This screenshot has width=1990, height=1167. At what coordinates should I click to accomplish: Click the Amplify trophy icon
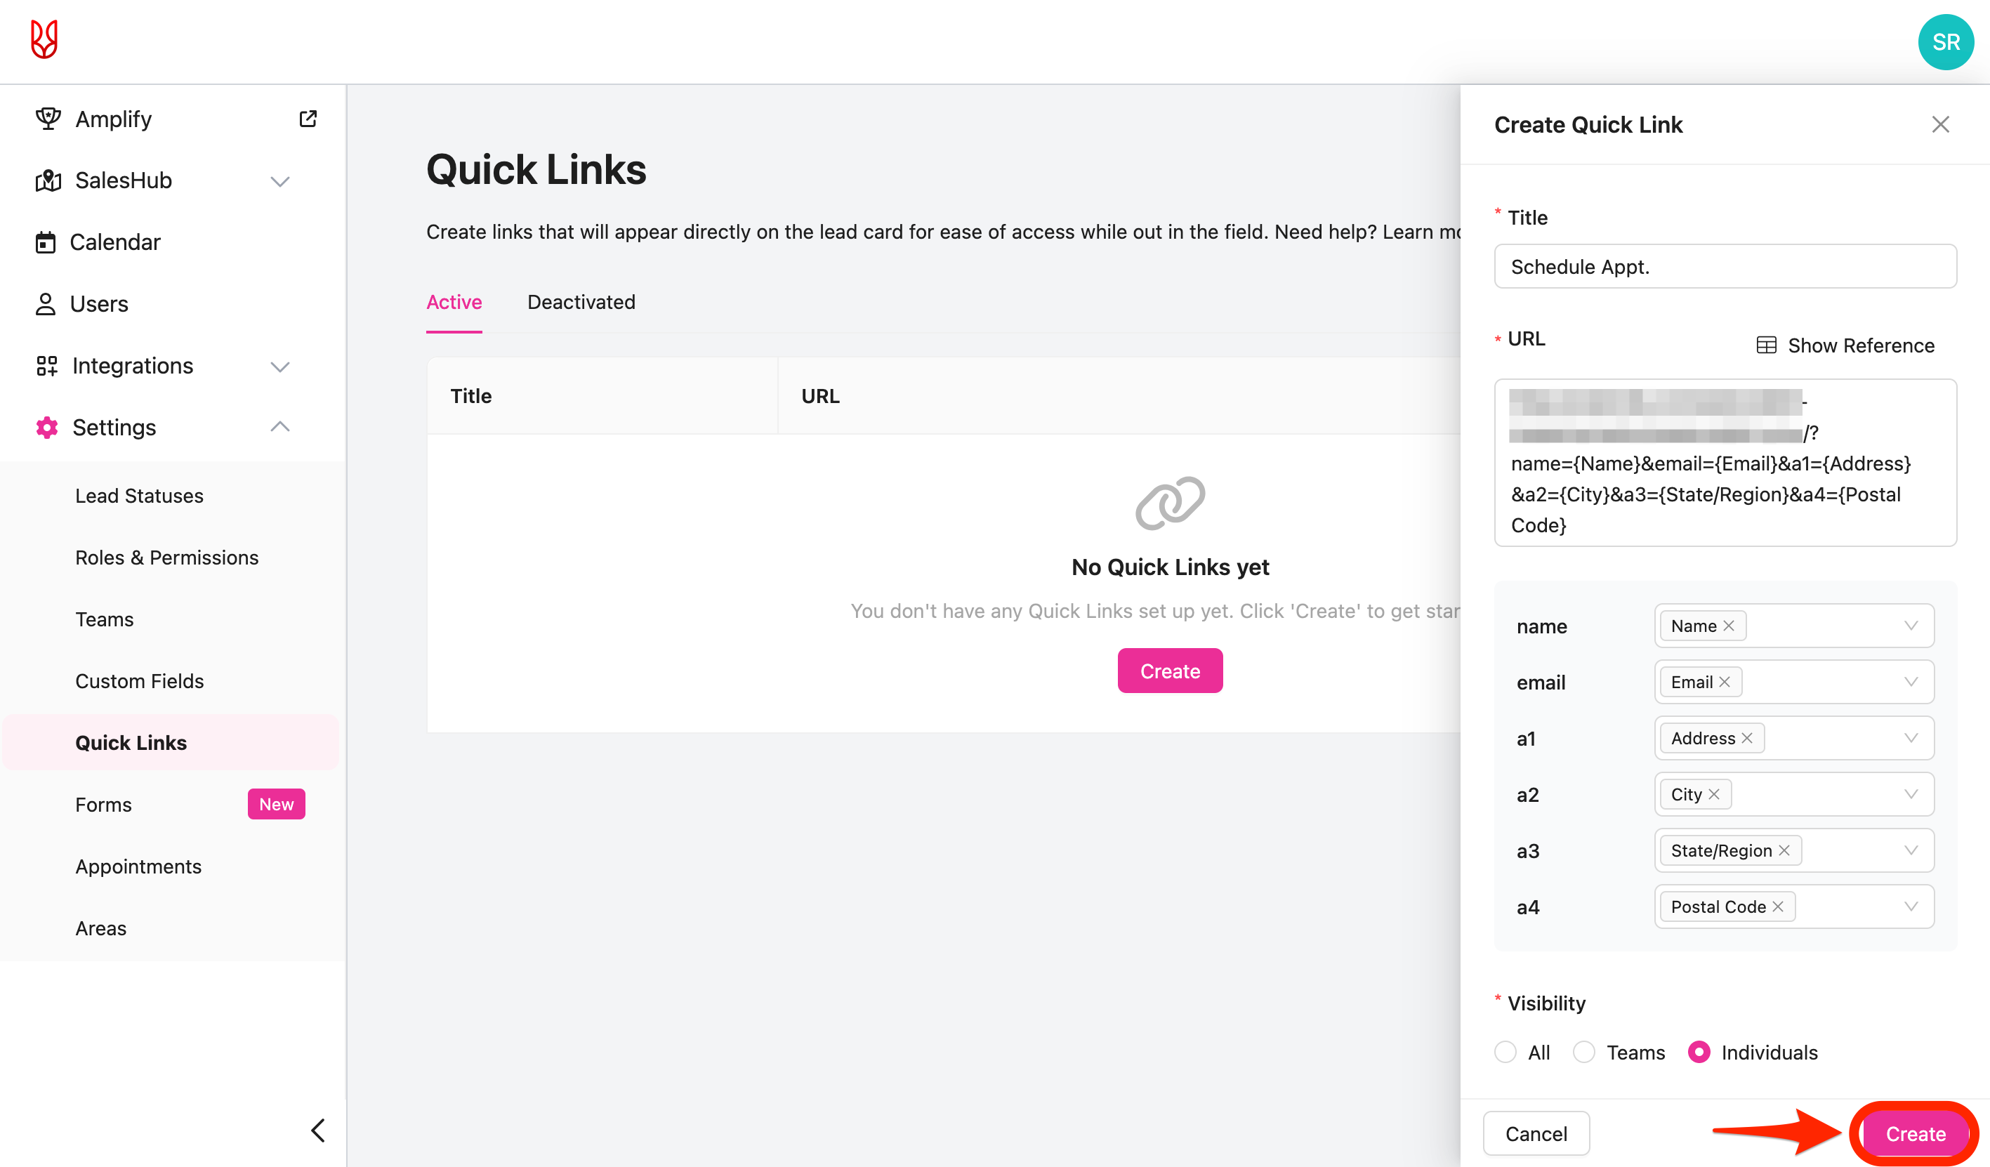(x=48, y=119)
